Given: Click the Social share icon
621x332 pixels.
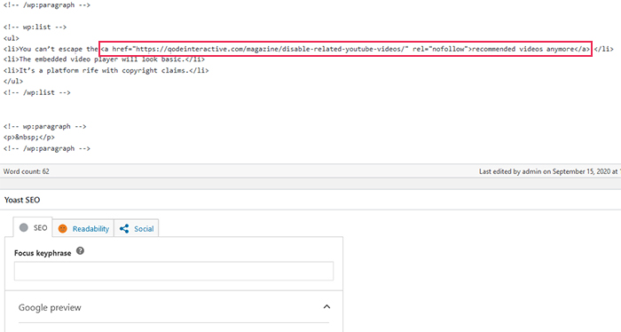Looking at the screenshot, I should point(124,229).
